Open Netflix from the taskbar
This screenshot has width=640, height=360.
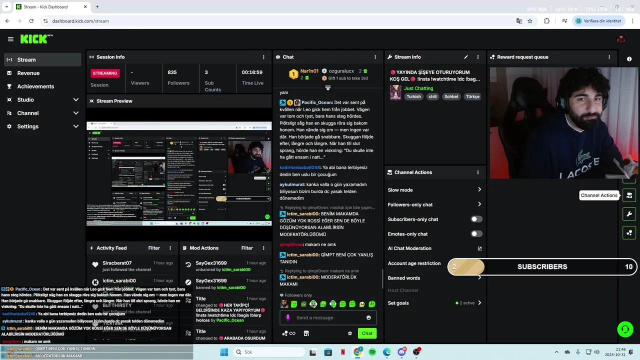click(x=343, y=352)
